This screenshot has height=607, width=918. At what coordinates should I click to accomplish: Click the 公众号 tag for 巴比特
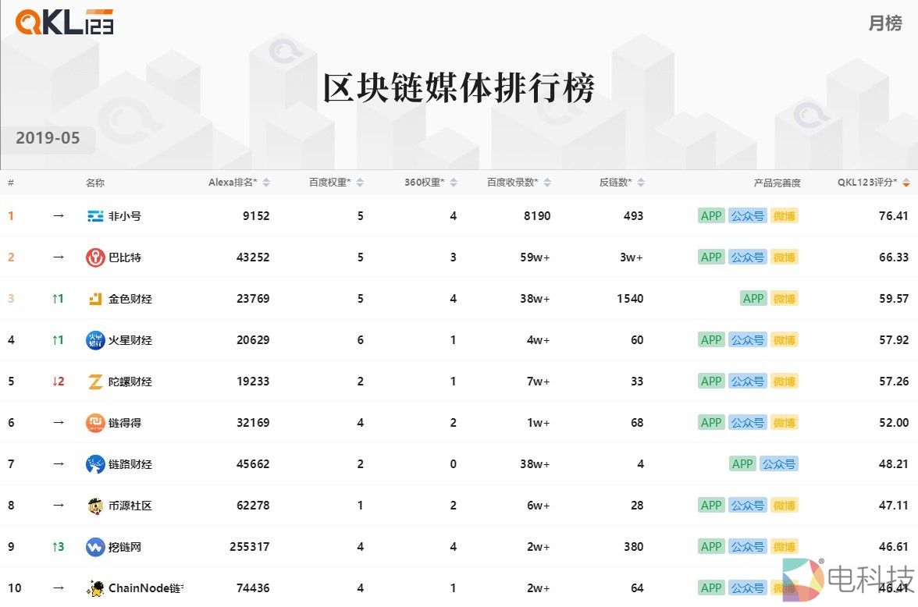tap(747, 257)
